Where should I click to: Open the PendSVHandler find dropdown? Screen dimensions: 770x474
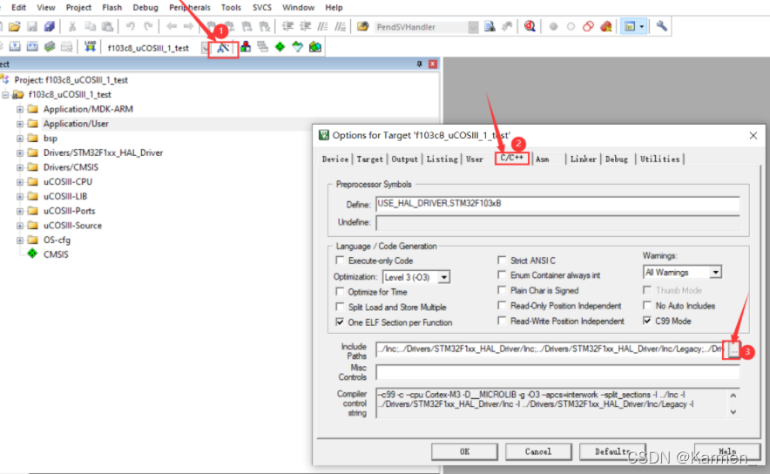pos(473,27)
